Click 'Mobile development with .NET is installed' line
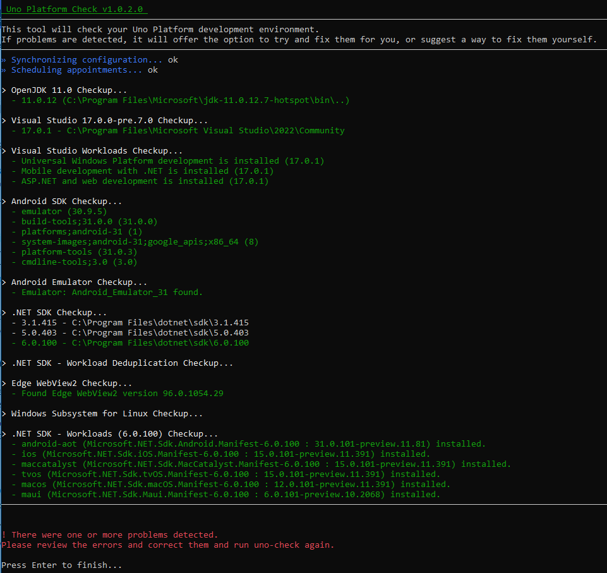This screenshot has width=607, height=573. click(x=143, y=171)
